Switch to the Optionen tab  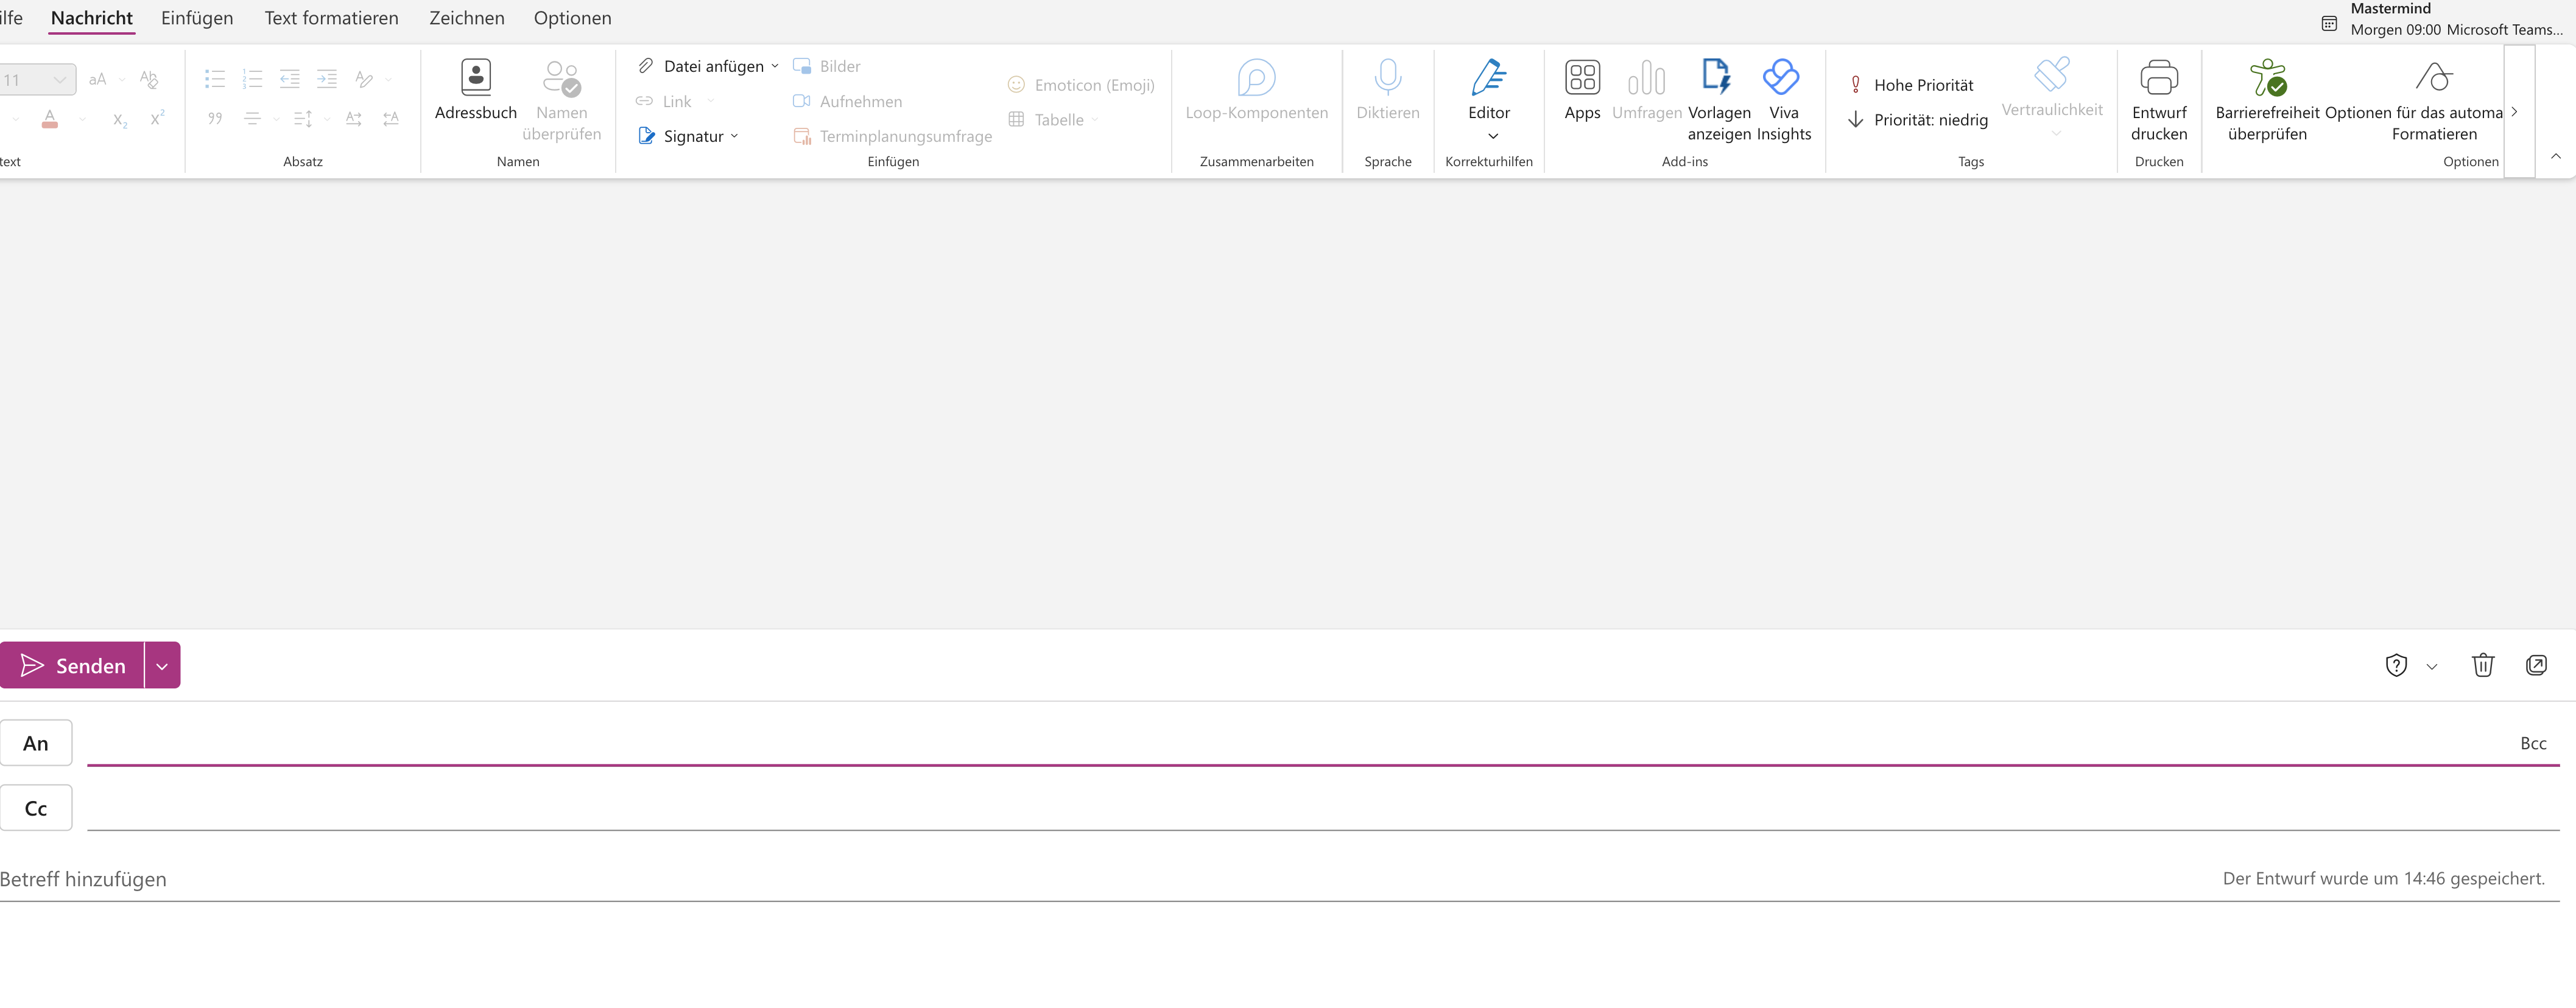pos(573,18)
